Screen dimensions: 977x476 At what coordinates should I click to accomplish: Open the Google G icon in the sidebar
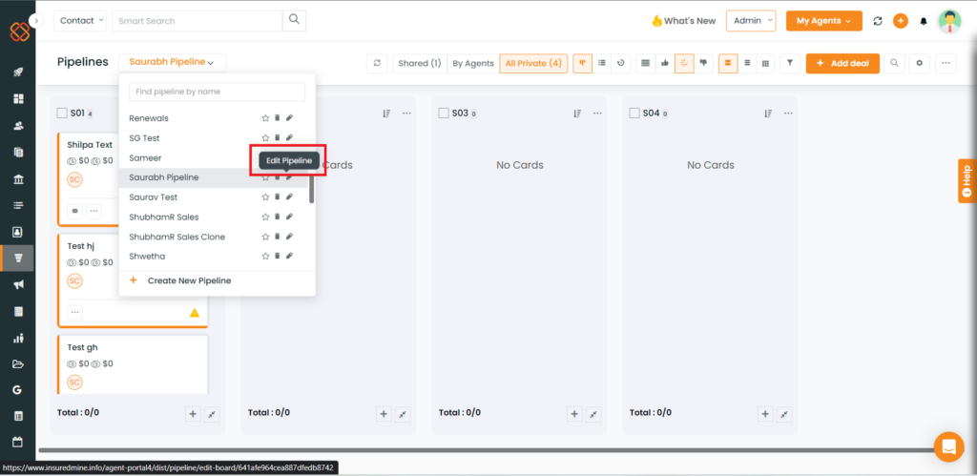coord(18,390)
